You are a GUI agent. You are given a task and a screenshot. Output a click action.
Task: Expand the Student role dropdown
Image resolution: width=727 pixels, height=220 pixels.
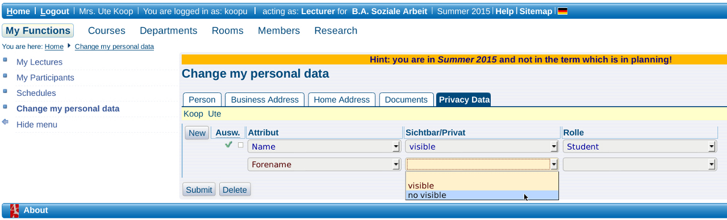point(639,147)
